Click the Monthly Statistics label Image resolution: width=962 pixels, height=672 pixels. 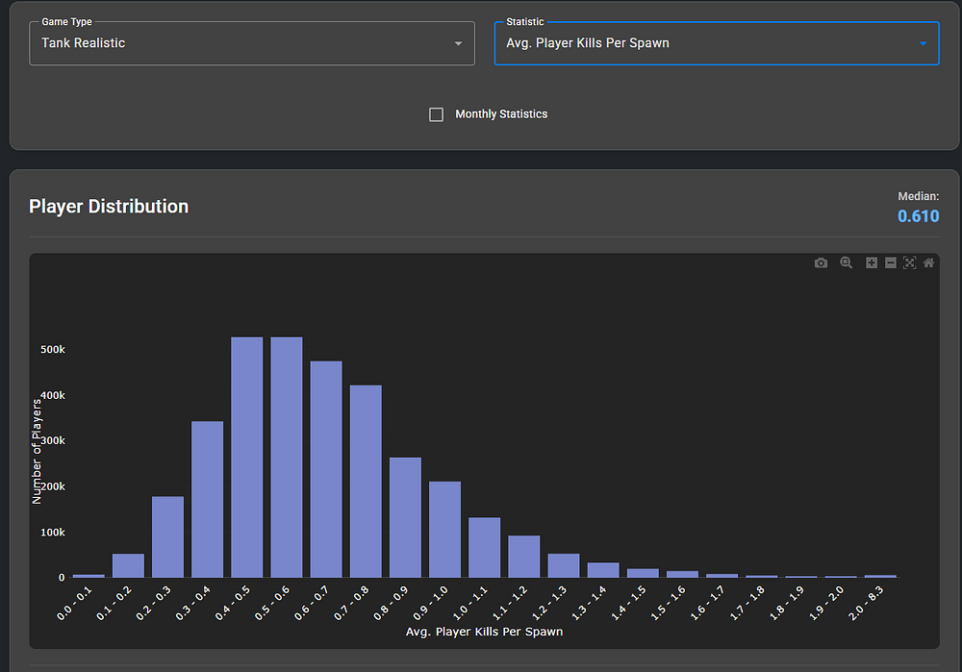[501, 114]
